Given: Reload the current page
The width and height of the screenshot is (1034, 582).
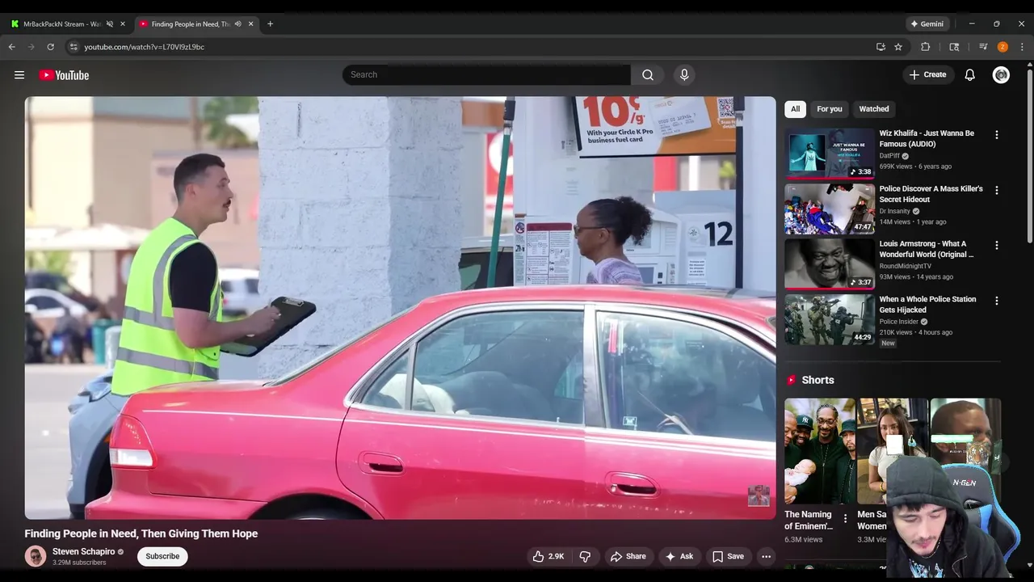Looking at the screenshot, I should tap(51, 47).
